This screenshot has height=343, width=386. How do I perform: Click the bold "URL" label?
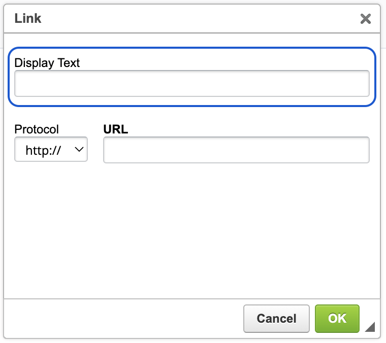[116, 129]
